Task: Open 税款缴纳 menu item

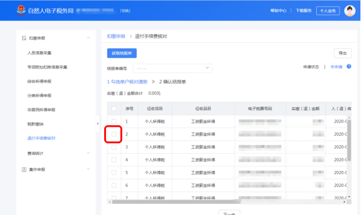Action: coord(35,124)
